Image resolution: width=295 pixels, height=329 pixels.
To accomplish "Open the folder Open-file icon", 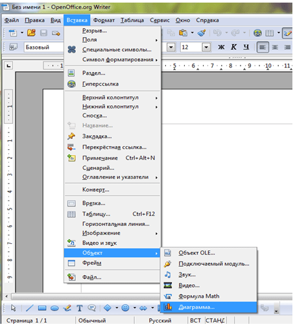I will tap(31, 33).
